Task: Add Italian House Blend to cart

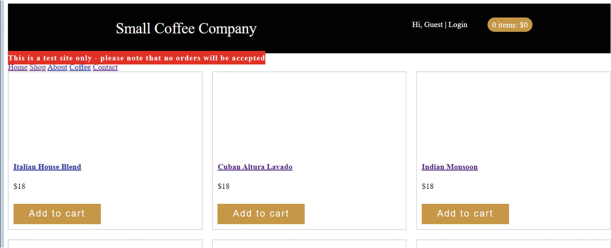Action: coord(57,214)
